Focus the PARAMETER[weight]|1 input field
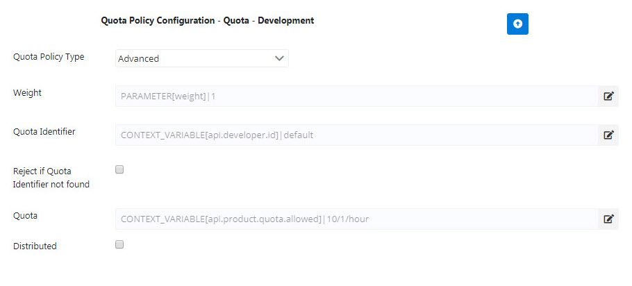The width and height of the screenshot is (632, 286). click(357, 96)
